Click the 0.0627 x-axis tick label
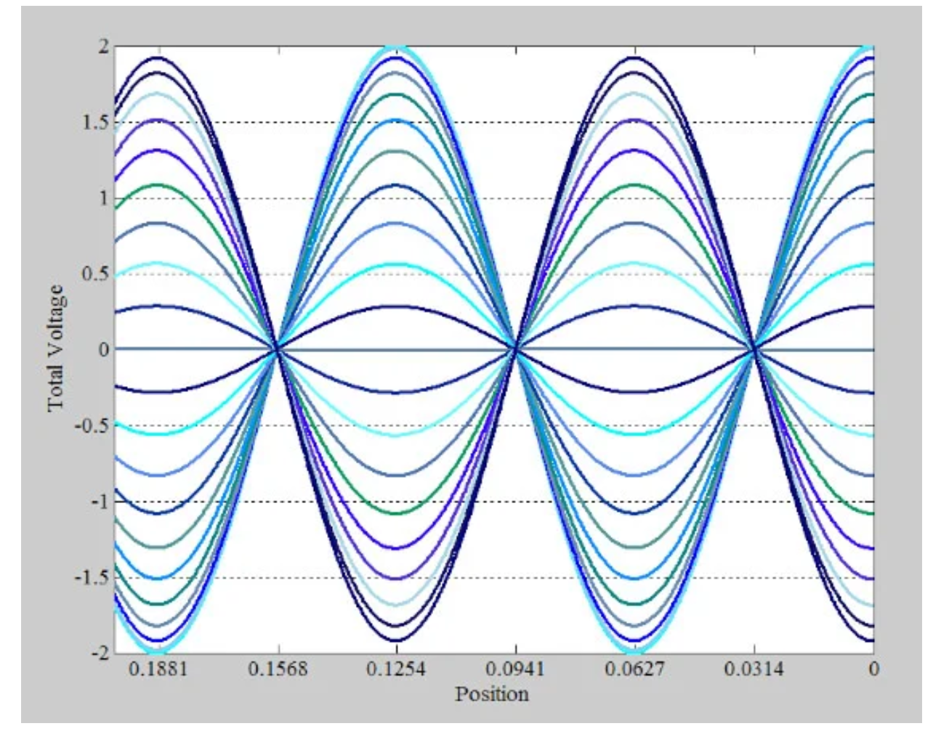This screenshot has height=734, width=941. [x=635, y=669]
